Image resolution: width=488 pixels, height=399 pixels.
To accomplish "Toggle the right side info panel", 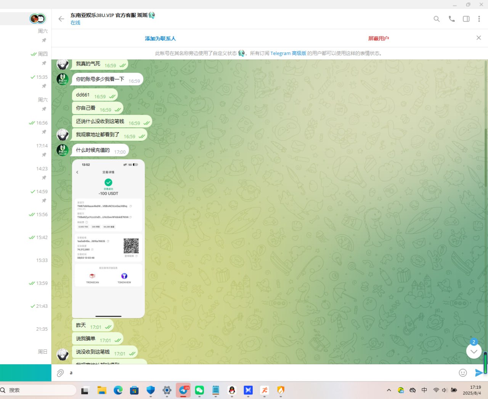I will click(x=466, y=19).
